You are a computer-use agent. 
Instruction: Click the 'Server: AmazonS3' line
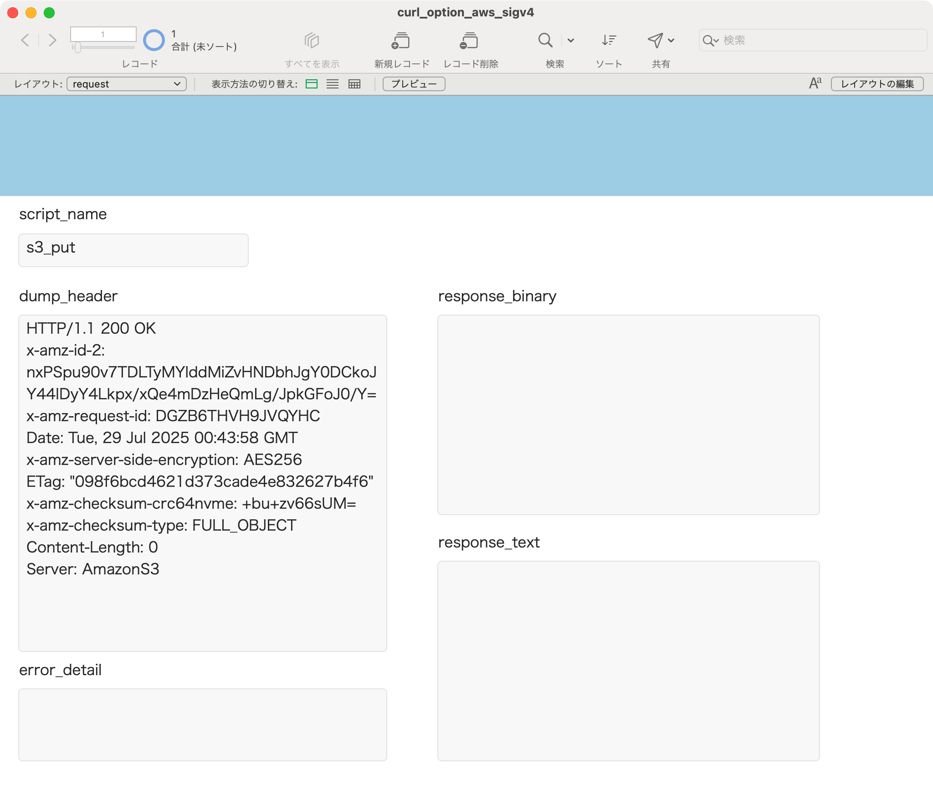pyautogui.click(x=93, y=569)
